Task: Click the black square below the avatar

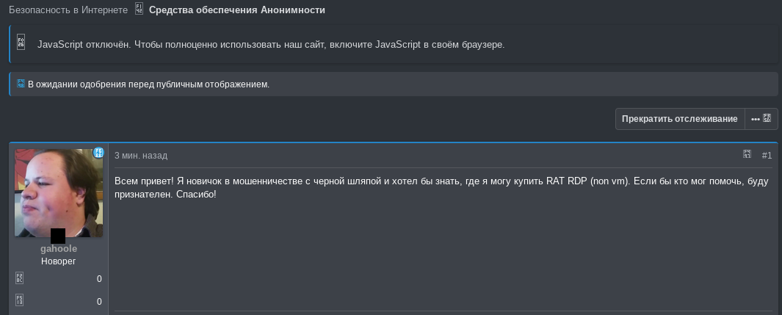Action: coord(58,236)
